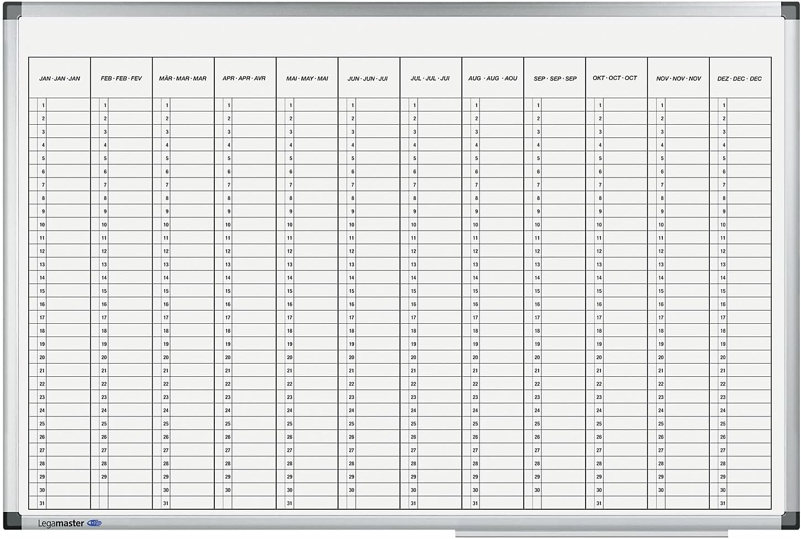Click day 11 in the NOV column
801x539 pixels.
click(x=661, y=238)
